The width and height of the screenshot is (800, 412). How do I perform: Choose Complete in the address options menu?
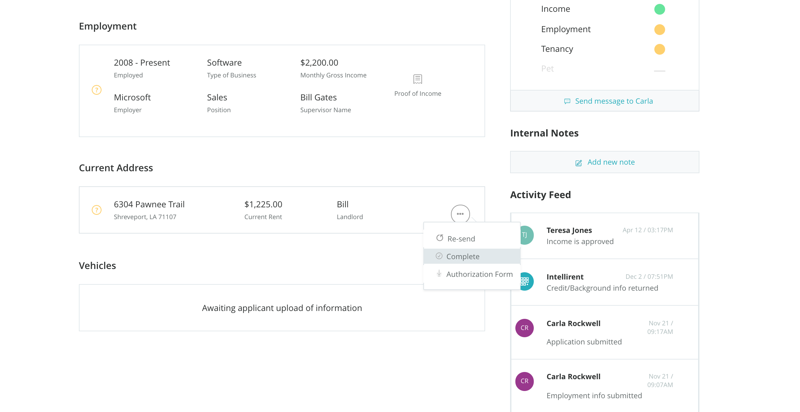pyautogui.click(x=463, y=257)
